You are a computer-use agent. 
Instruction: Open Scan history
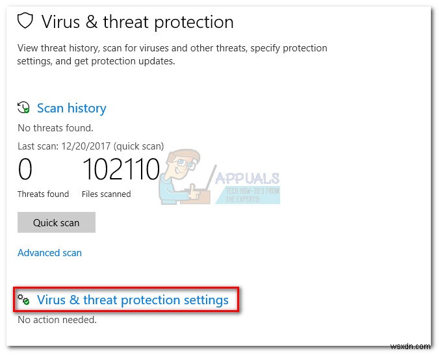pyautogui.click(x=71, y=108)
